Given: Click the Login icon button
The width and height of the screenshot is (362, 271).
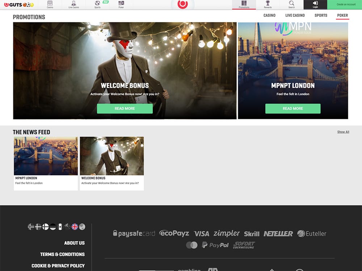Looking at the screenshot, I should click(315, 4).
